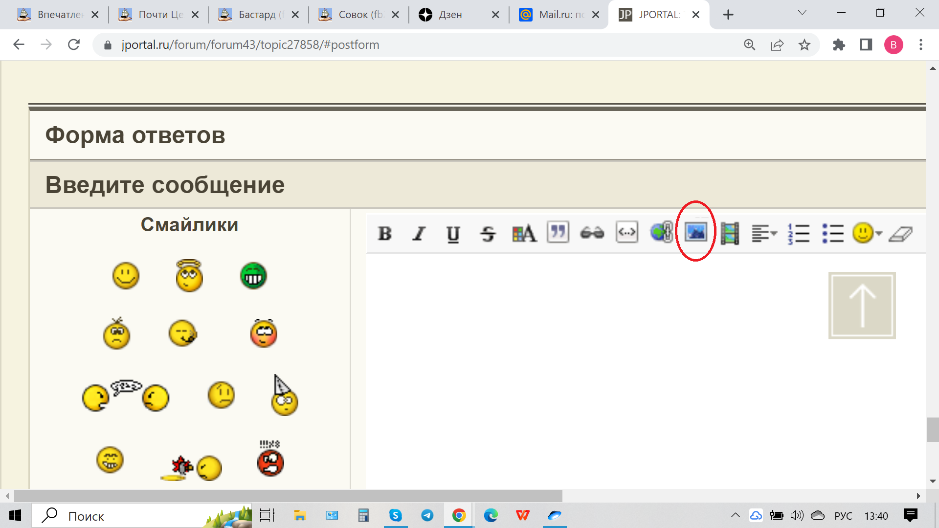The height and width of the screenshot is (528, 939).
Task: Create a bulleted list
Action: click(x=833, y=233)
